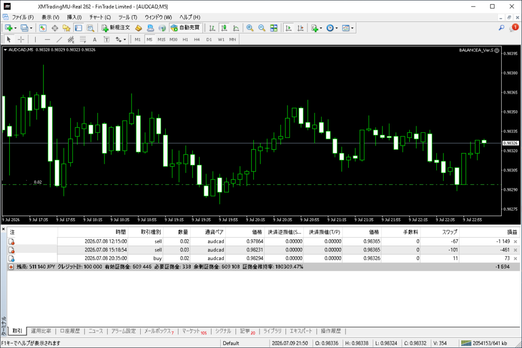522x348 pixels.
Task: Switch timeframe to M15
Action: pos(162,40)
